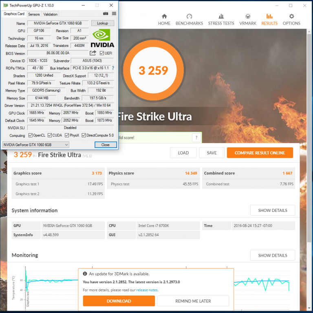Show details for Monitoring

(x=273, y=255)
